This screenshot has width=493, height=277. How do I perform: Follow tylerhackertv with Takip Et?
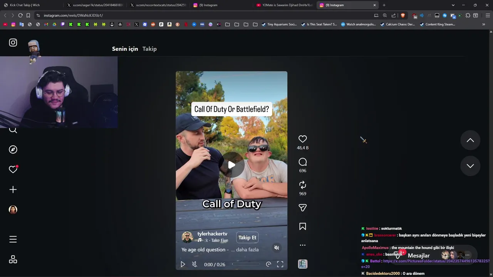pos(247,237)
